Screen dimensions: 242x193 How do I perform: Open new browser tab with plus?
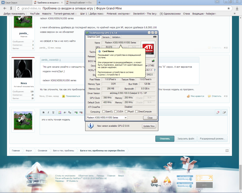[99, 3]
